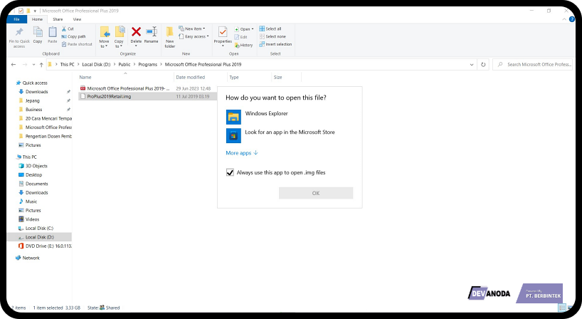This screenshot has width=582, height=319.
Task: Click Copy path in the ribbon
Action: point(73,36)
